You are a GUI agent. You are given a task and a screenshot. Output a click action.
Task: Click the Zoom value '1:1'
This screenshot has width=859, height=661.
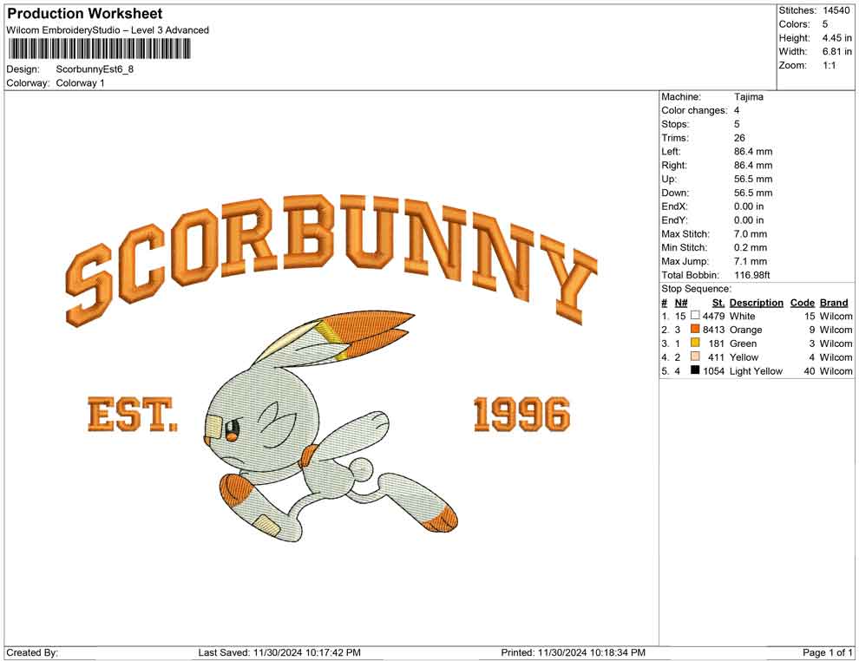click(829, 65)
